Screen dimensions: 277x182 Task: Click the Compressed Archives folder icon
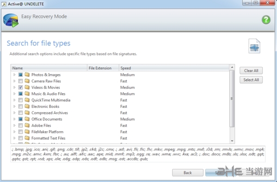click(27, 112)
